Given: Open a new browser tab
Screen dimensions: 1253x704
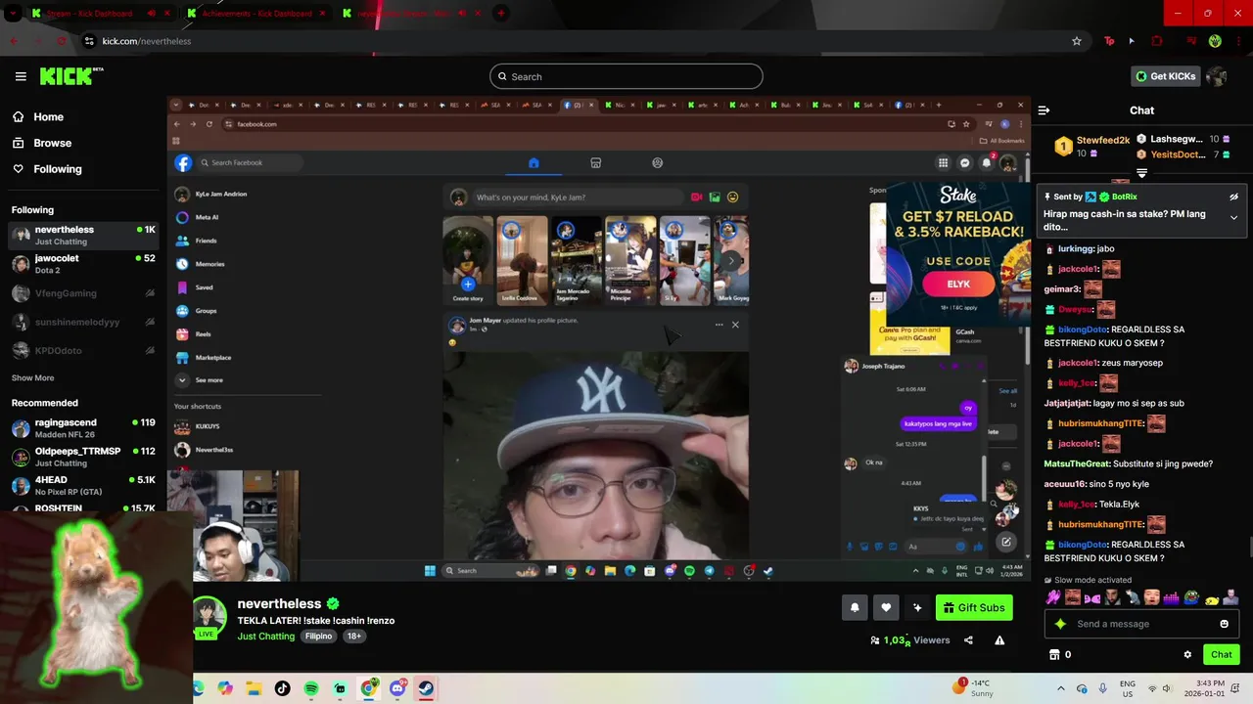Looking at the screenshot, I should 500,14.
